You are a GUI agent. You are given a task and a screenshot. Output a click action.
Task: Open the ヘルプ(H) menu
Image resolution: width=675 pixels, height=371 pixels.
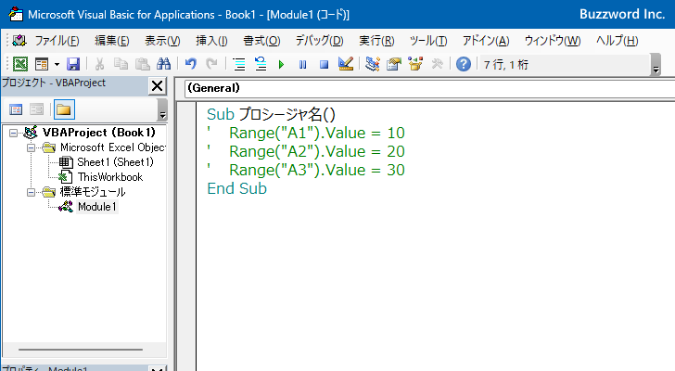point(617,41)
